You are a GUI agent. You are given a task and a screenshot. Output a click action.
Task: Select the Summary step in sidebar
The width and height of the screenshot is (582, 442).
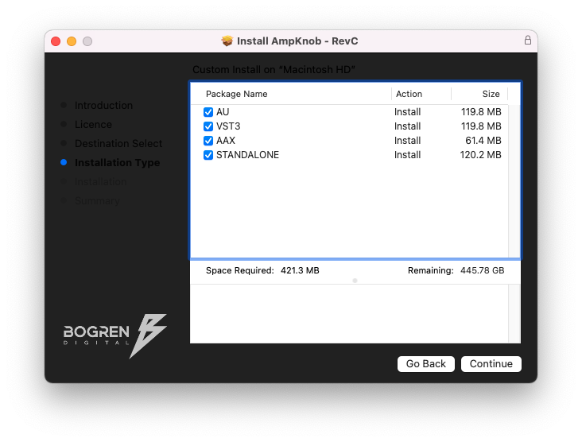[97, 201]
